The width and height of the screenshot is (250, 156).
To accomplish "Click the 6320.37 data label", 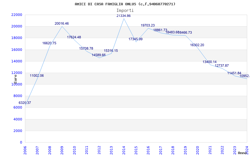I will click(25, 103).
